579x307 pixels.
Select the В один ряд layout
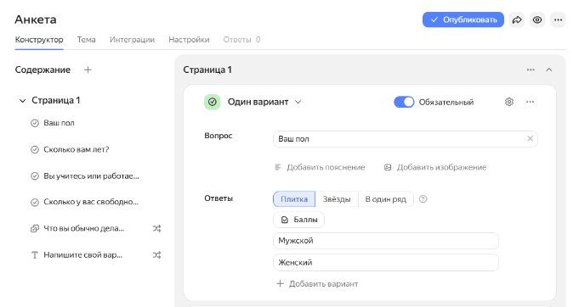(386, 199)
